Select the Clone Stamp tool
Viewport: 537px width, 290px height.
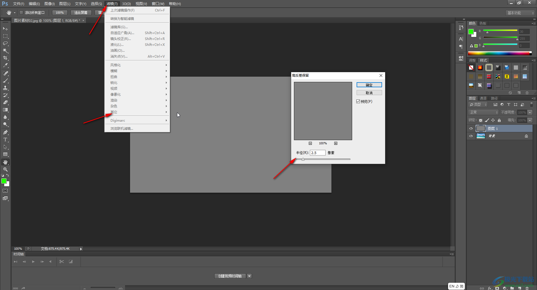click(5, 88)
